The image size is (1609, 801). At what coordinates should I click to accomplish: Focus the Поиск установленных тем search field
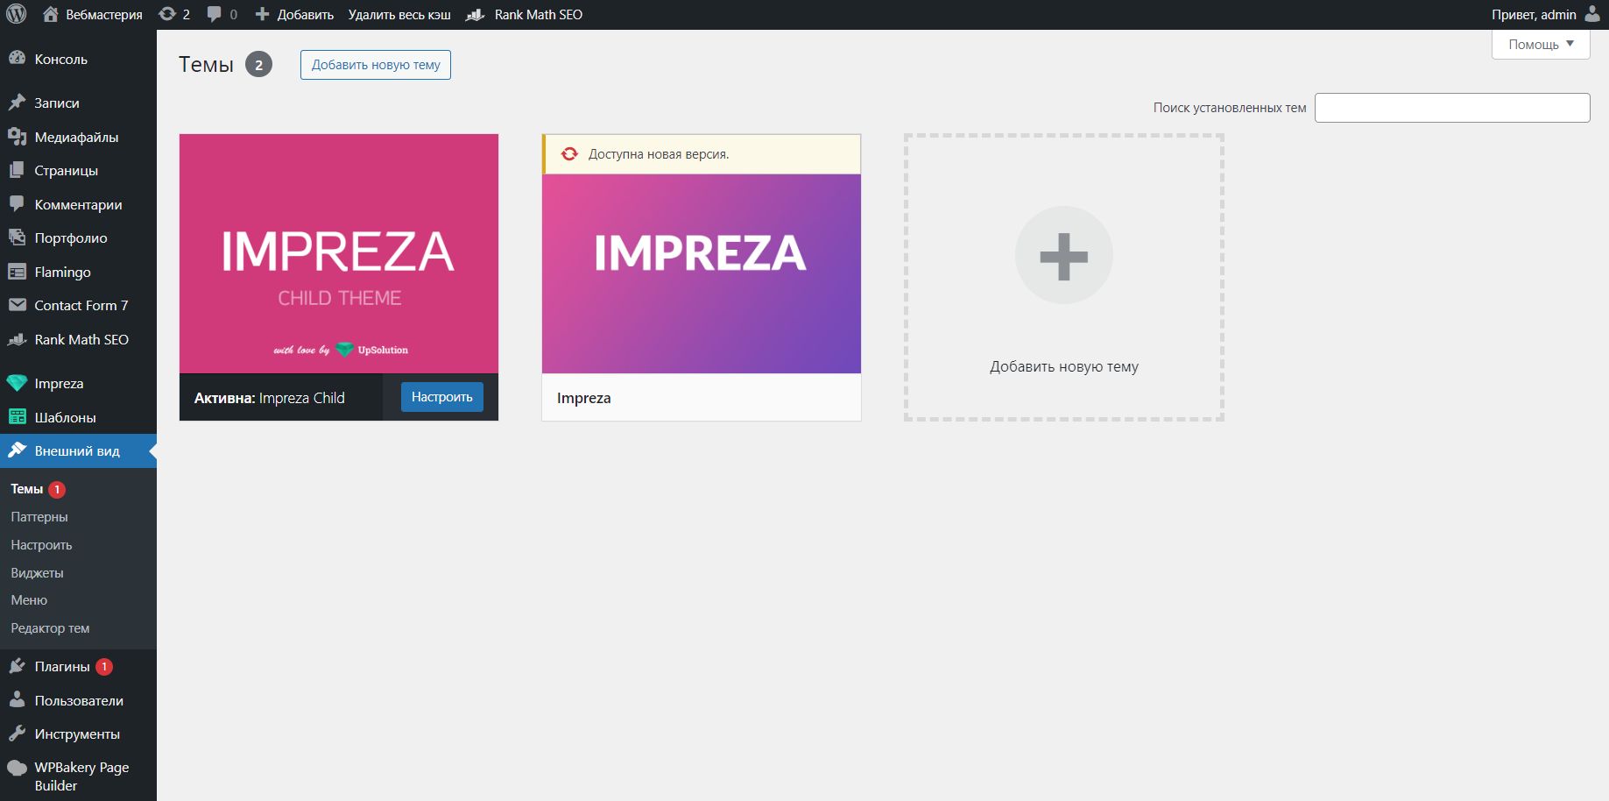coord(1452,108)
